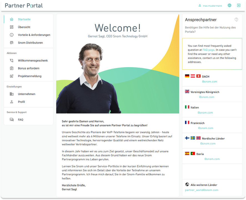
Task: Go to Profil settings
Action: coord(21,102)
